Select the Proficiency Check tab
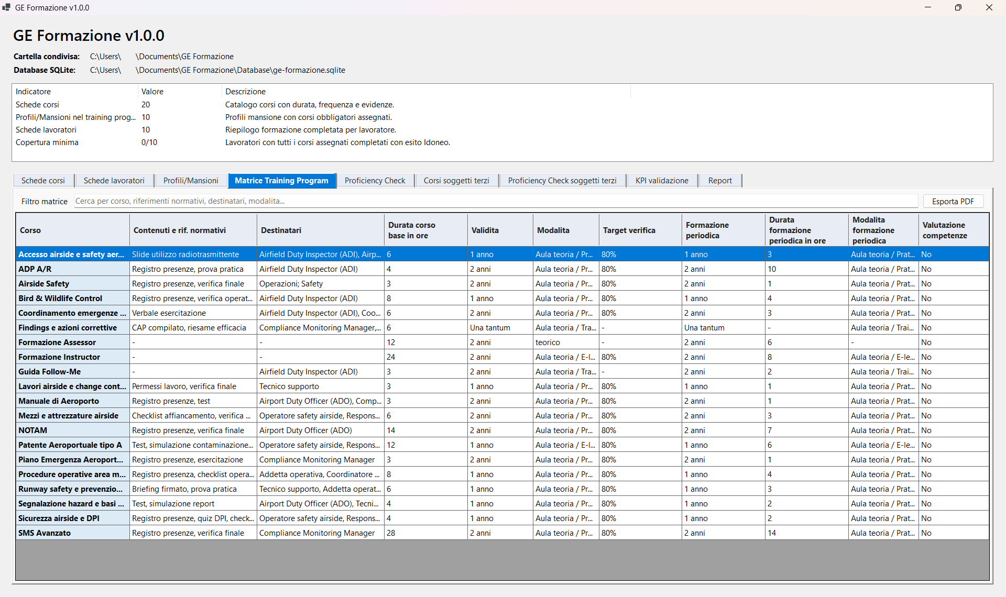This screenshot has width=1006, height=597. click(375, 181)
